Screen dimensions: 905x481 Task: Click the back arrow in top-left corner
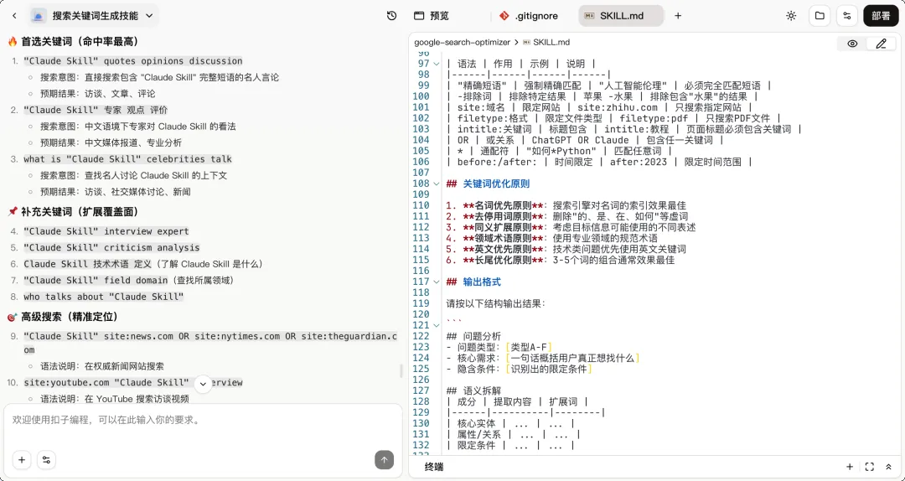tap(14, 16)
